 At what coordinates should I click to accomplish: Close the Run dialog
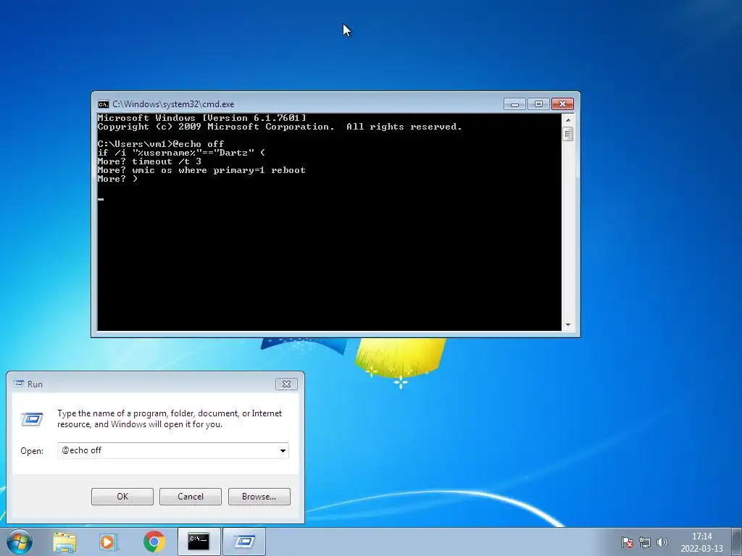click(x=286, y=384)
